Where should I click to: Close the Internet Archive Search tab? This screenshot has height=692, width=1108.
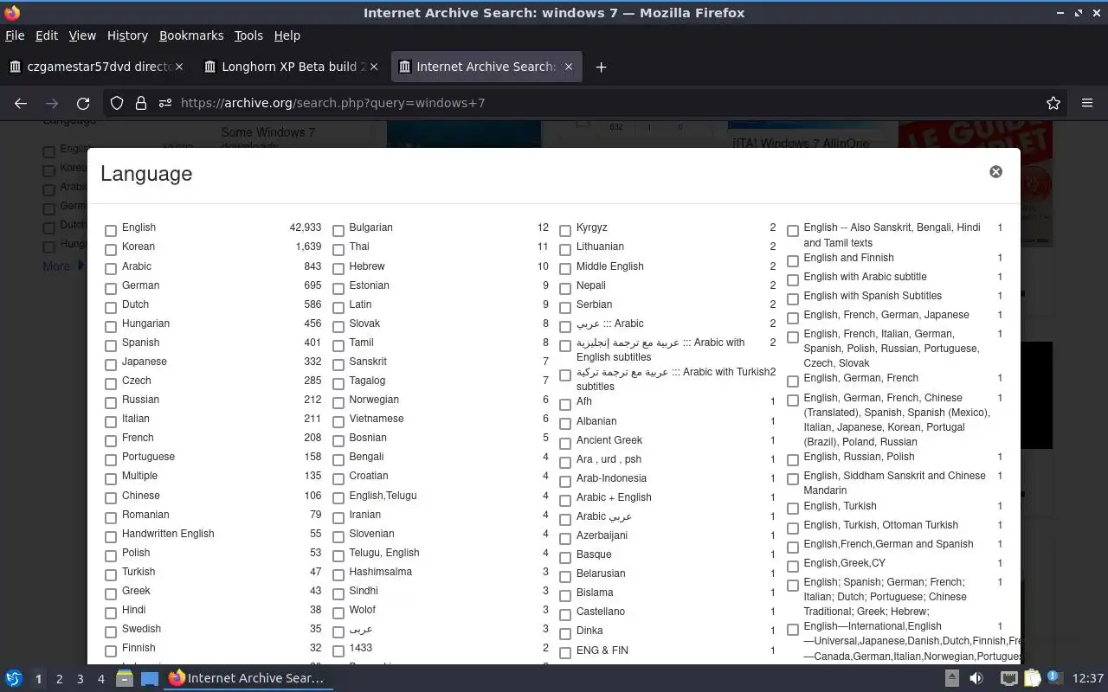coord(569,67)
